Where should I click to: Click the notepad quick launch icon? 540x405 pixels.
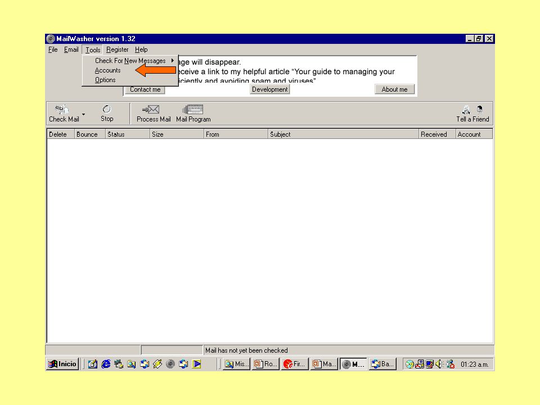point(93,364)
